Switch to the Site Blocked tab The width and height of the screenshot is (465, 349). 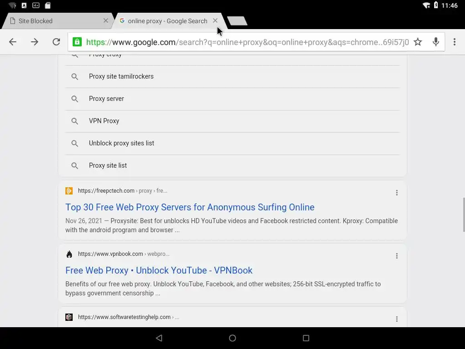click(x=57, y=21)
